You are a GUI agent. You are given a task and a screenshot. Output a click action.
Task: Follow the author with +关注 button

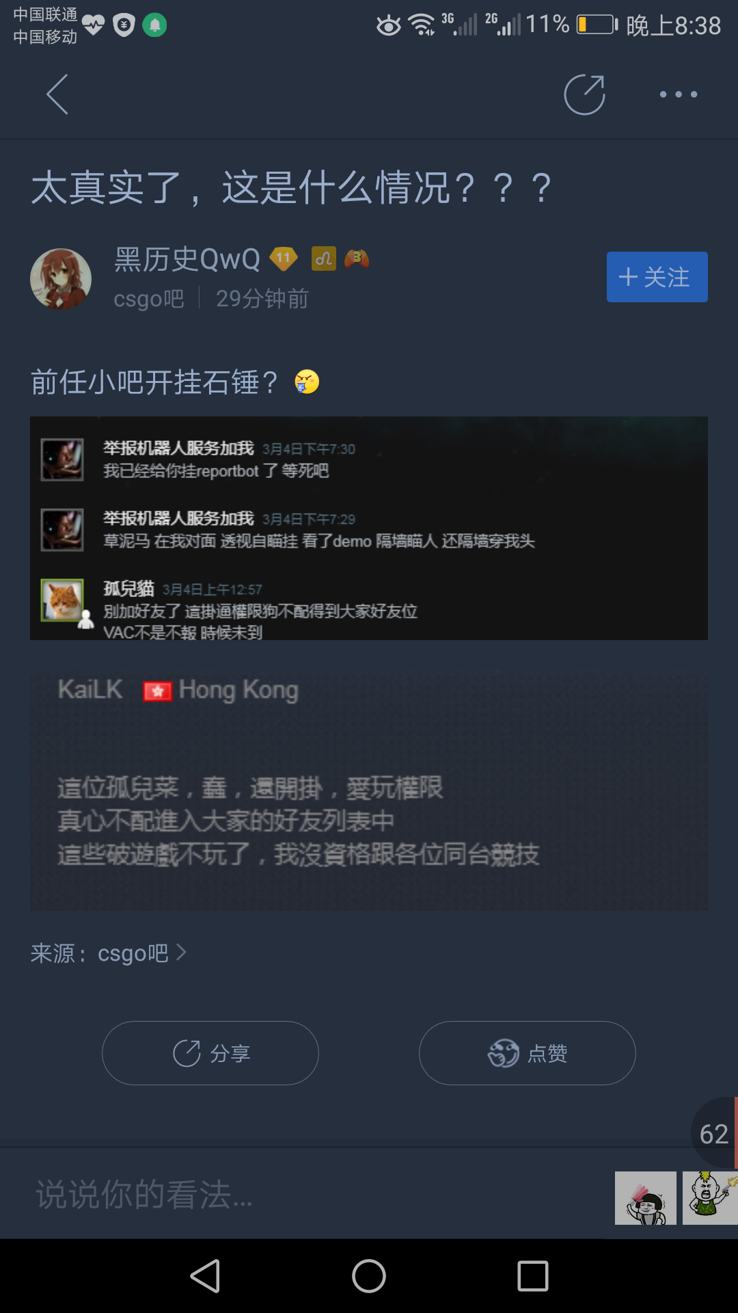pos(657,277)
